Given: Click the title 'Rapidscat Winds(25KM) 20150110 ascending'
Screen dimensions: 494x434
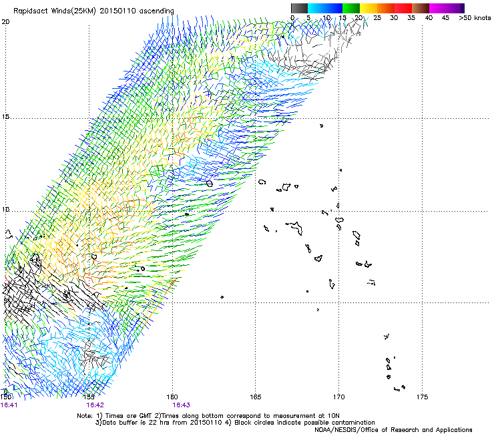Looking at the screenshot, I should [x=93, y=11].
